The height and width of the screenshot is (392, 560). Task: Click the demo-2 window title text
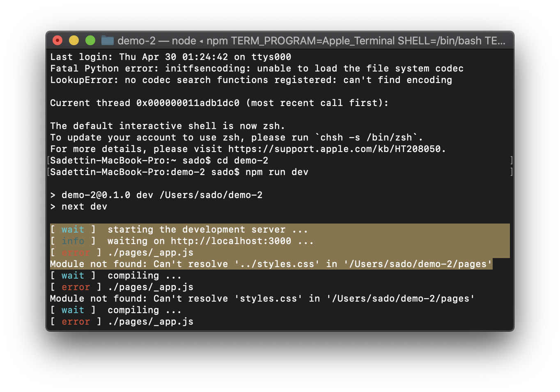click(x=137, y=40)
